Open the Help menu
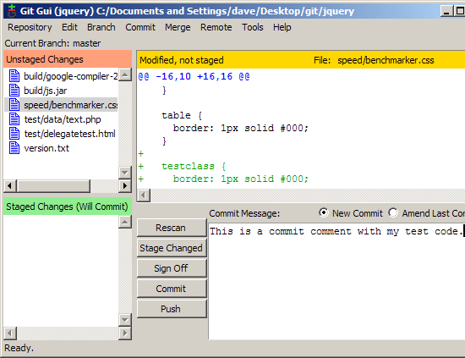Image resolution: width=465 pixels, height=358 pixels. tap(282, 27)
